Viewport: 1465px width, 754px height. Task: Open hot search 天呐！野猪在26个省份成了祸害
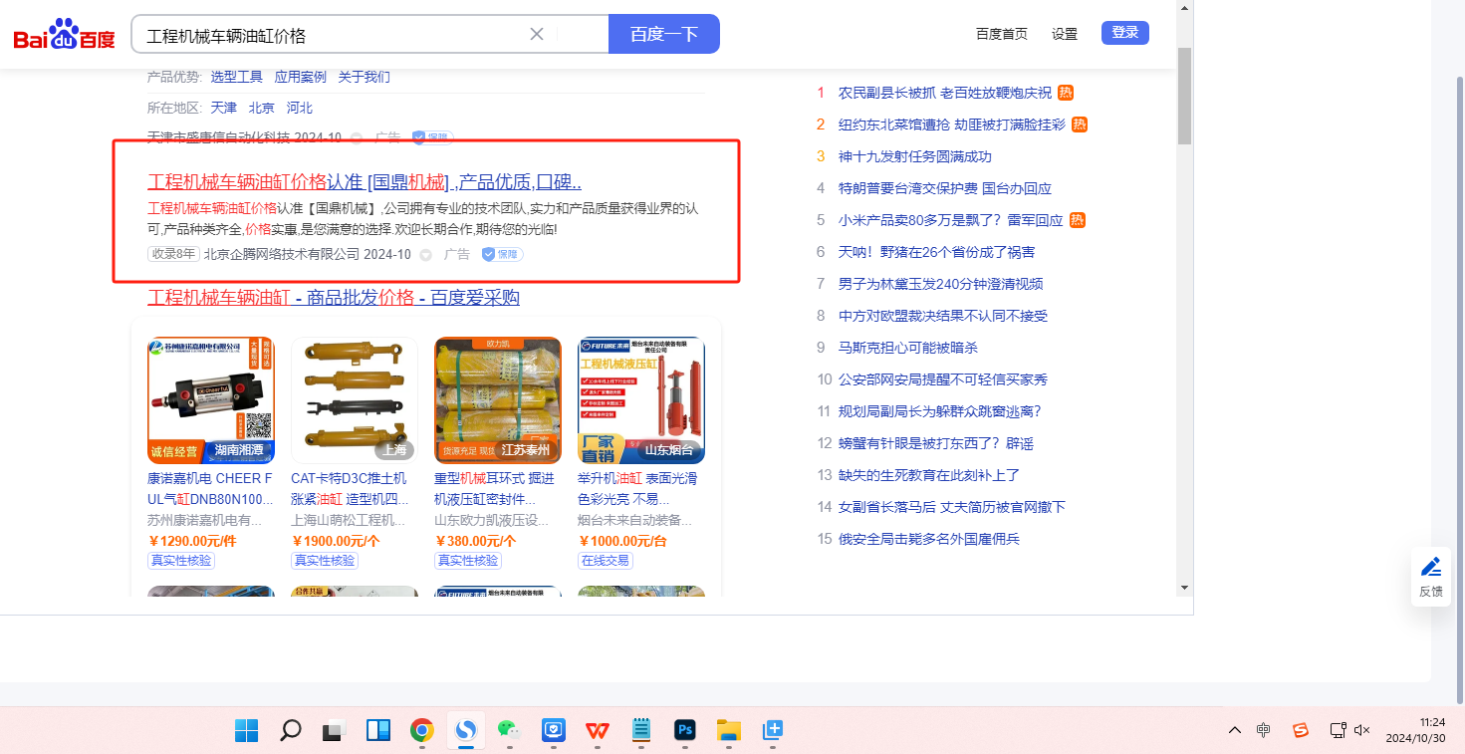pyautogui.click(x=936, y=252)
